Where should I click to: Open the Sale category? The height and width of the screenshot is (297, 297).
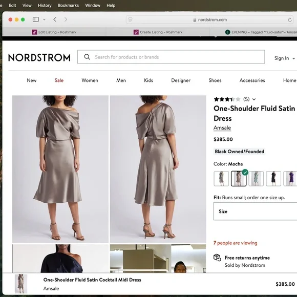(59, 80)
